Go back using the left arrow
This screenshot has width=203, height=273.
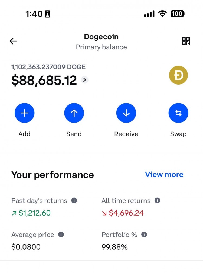(13, 41)
